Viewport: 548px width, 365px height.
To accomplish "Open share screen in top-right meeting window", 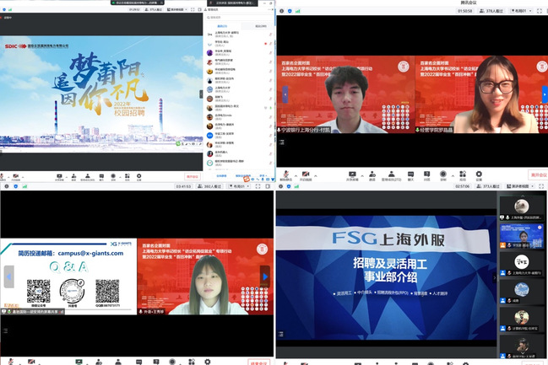I will pyautogui.click(x=352, y=174).
